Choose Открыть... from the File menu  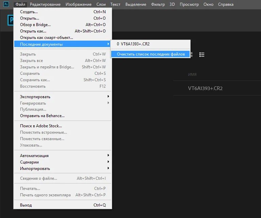tap(63, 18)
